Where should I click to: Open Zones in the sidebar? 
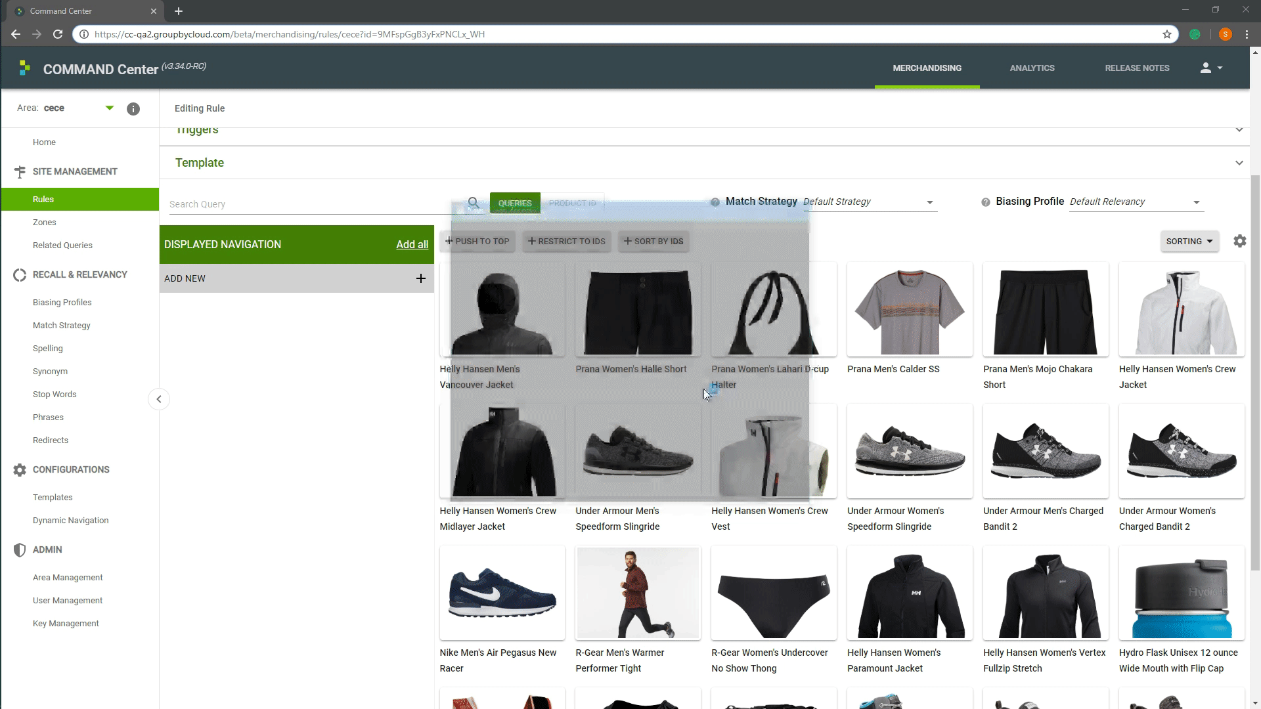(44, 223)
